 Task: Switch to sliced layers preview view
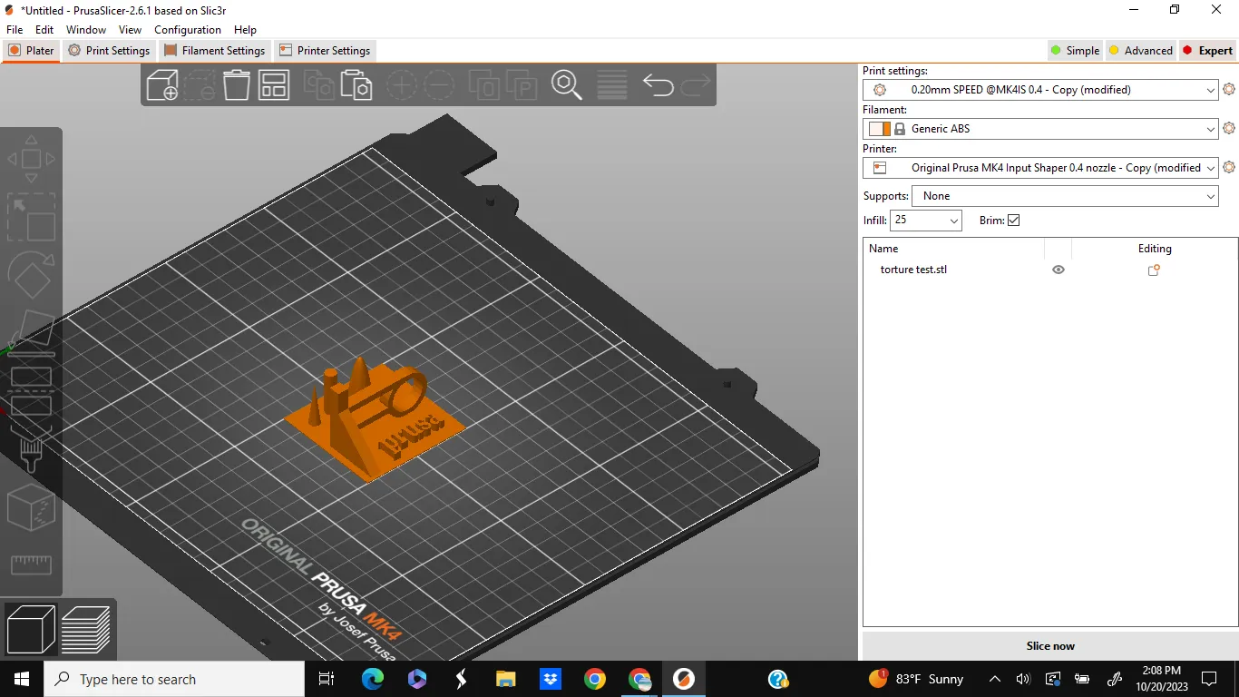[x=87, y=629]
